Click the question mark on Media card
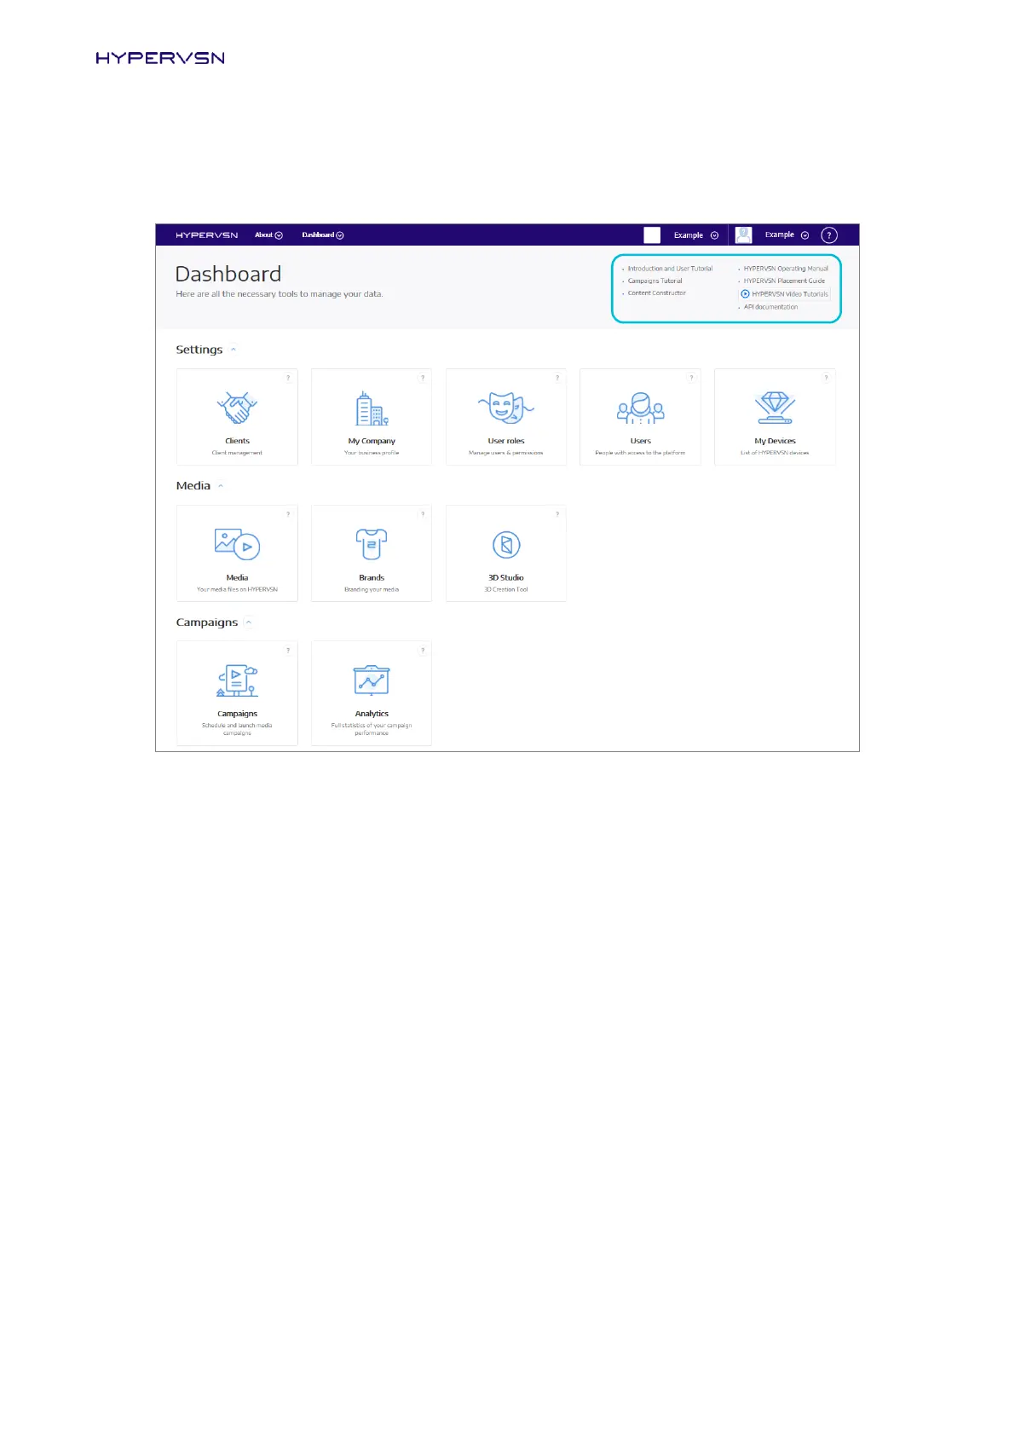 (x=288, y=514)
